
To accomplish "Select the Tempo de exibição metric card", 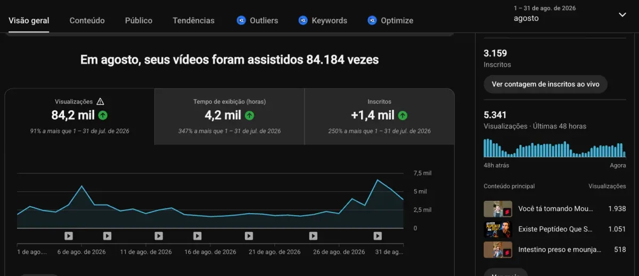I will click(x=230, y=117).
